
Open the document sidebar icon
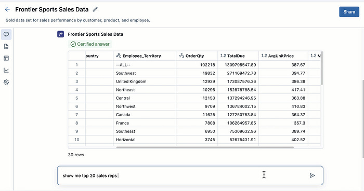click(x=6, y=46)
